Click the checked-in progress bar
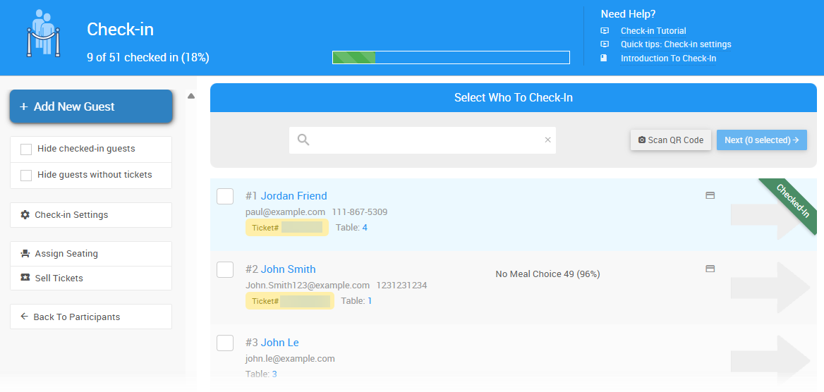This screenshot has width=824, height=392. (451, 58)
